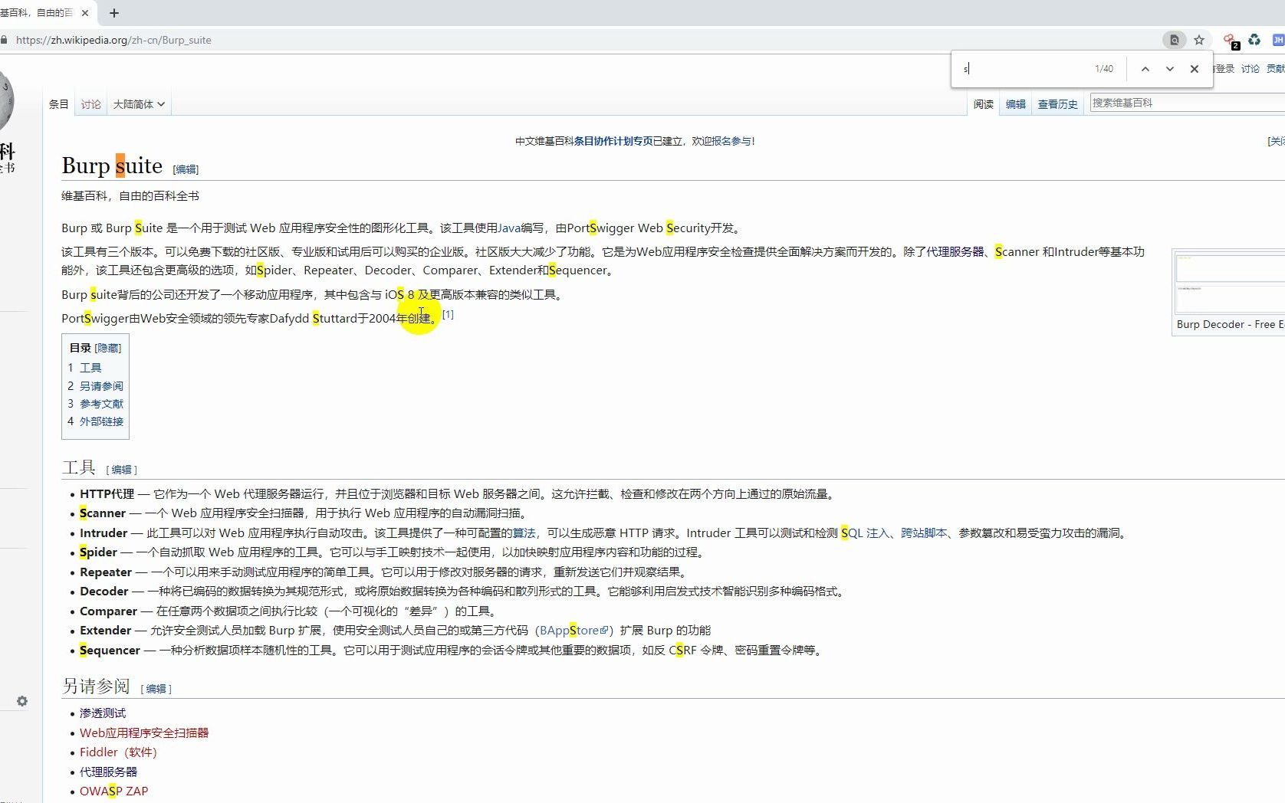The width and height of the screenshot is (1285, 803).
Task: Click the address bar URL
Action: (113, 40)
